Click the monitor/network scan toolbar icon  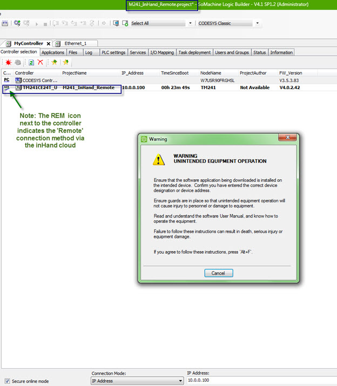pos(116,23)
